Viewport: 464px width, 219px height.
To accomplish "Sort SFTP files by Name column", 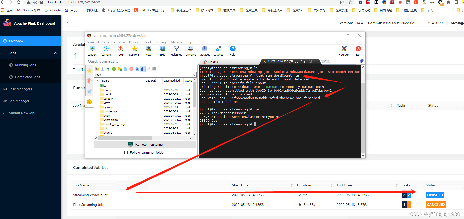I will pos(105,81).
